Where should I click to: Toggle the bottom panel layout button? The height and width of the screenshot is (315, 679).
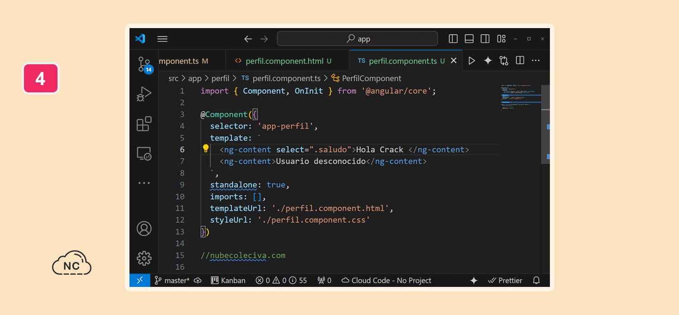(469, 38)
